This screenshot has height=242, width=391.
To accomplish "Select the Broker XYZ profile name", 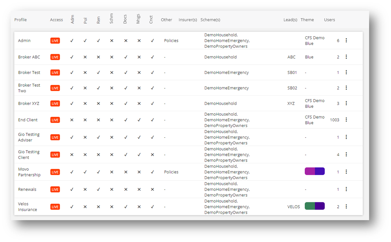I will 29,104.
